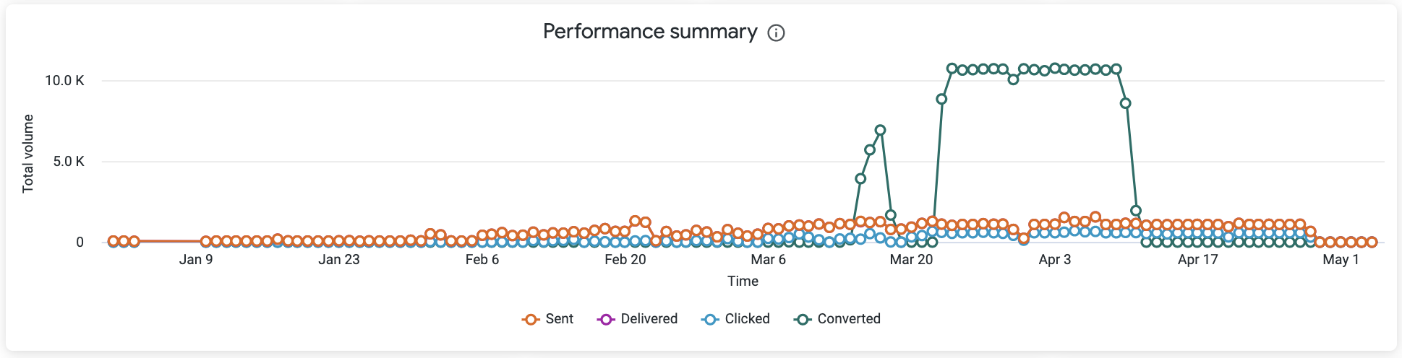Select the Apr 17 axis label
Screen dimensions: 1402x358
1198,260
